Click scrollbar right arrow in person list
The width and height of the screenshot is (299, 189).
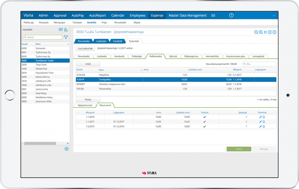pyautogui.click(x=68, y=143)
